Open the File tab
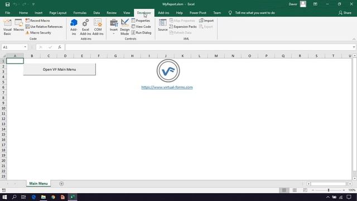Screen dimensions: 357x201 coord(7,13)
